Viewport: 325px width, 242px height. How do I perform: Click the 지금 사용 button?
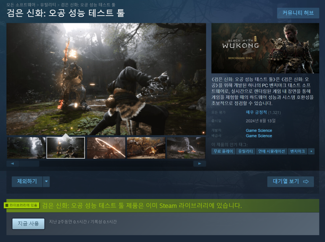pos(28,224)
